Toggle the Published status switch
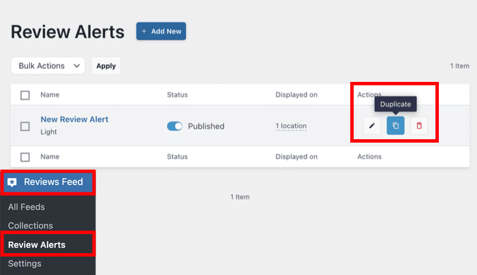The image size is (477, 275). [175, 126]
